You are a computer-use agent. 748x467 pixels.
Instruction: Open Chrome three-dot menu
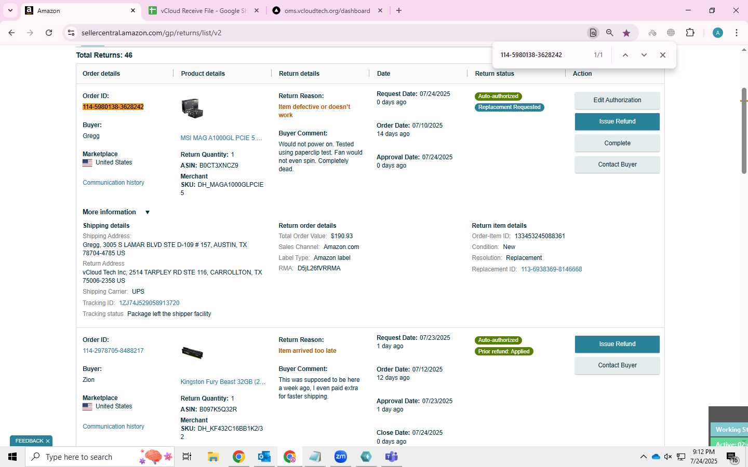pos(737,33)
